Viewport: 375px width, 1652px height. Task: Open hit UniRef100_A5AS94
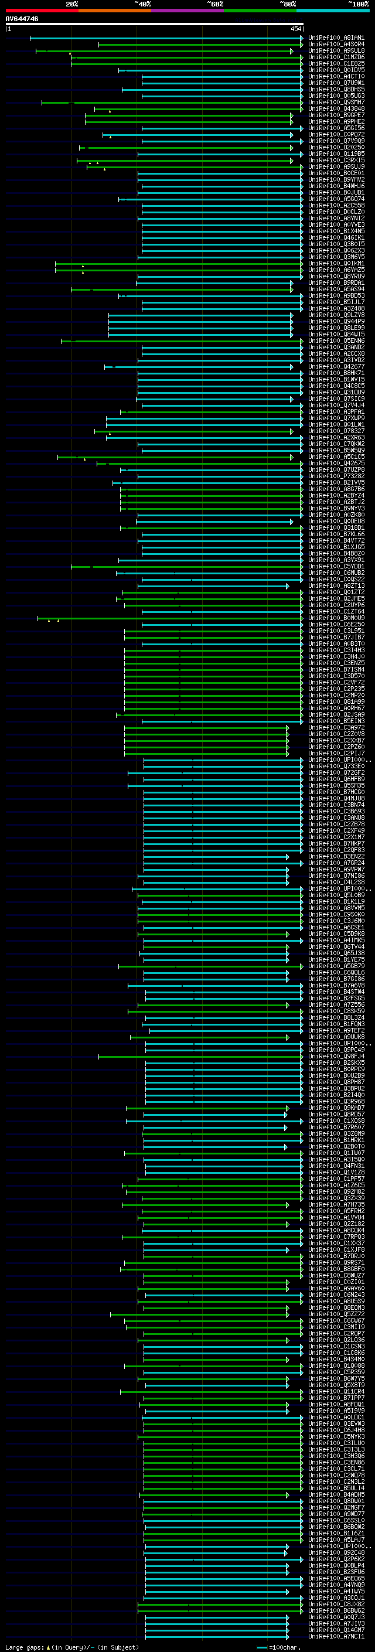click(336, 289)
